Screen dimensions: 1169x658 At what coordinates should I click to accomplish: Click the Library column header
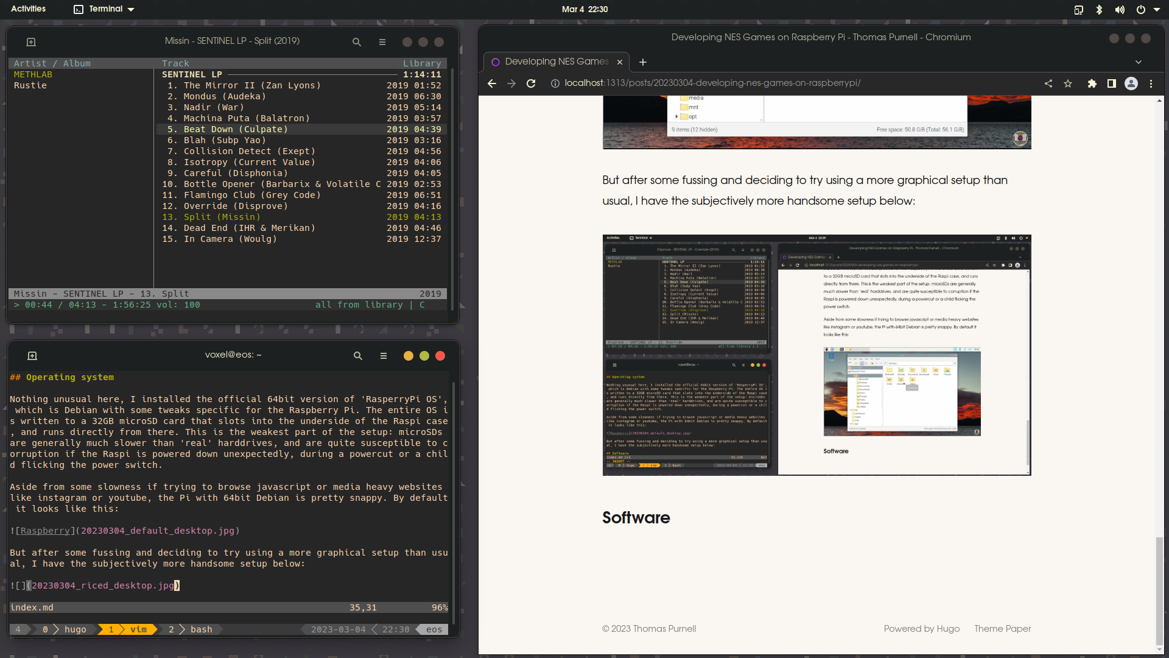click(x=422, y=63)
